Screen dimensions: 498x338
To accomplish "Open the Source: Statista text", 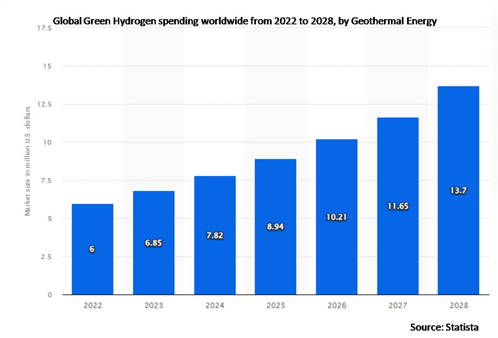I will tap(444, 327).
